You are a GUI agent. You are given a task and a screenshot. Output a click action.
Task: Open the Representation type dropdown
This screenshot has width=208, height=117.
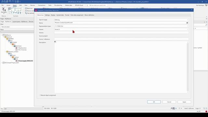(188, 26)
